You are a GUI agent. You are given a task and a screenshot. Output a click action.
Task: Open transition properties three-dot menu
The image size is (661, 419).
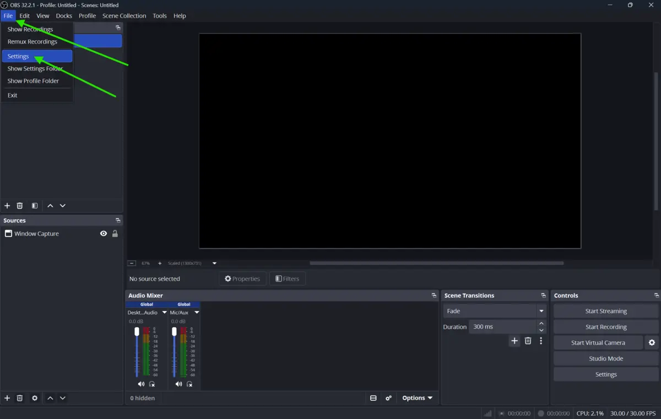tap(541, 341)
